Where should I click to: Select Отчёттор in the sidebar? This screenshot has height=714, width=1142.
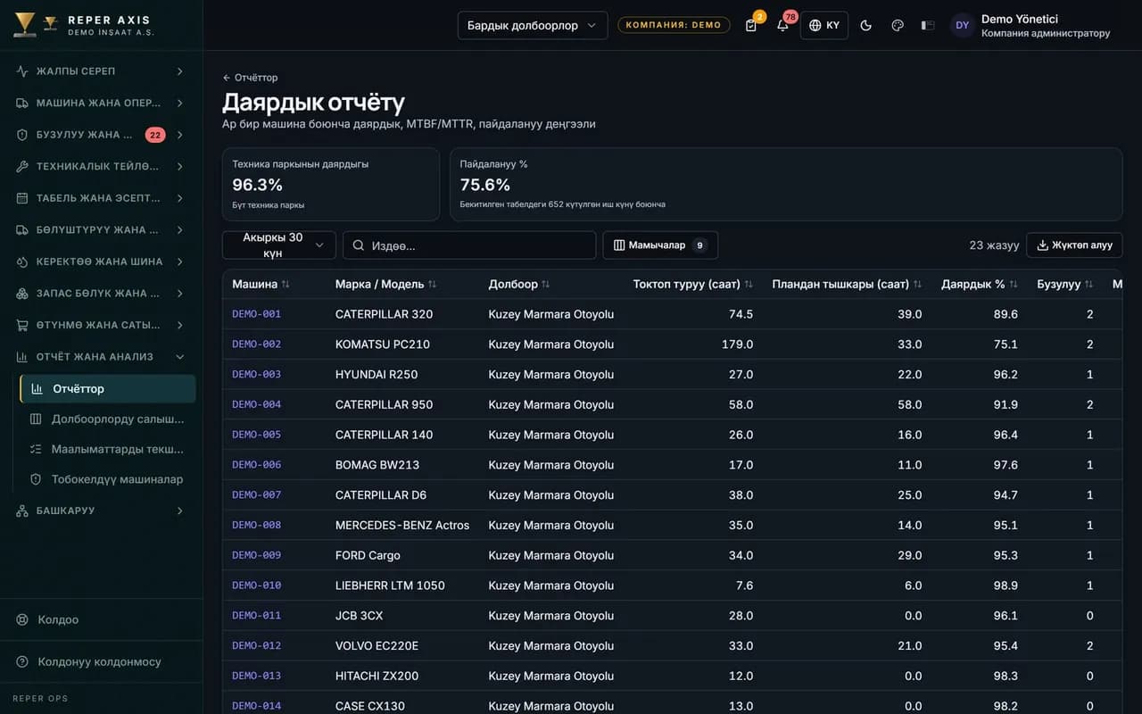click(108, 389)
